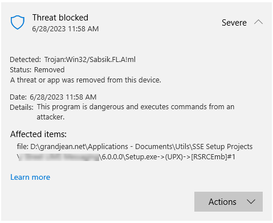Select the threat was removed from device message
Viewport: 273px width, 223px height.
(x=85, y=80)
